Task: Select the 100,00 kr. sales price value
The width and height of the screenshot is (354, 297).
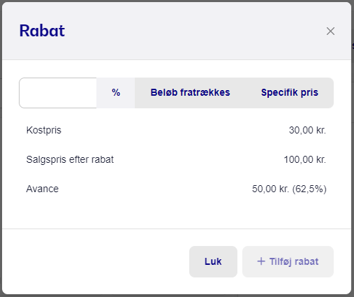Action: (x=304, y=160)
